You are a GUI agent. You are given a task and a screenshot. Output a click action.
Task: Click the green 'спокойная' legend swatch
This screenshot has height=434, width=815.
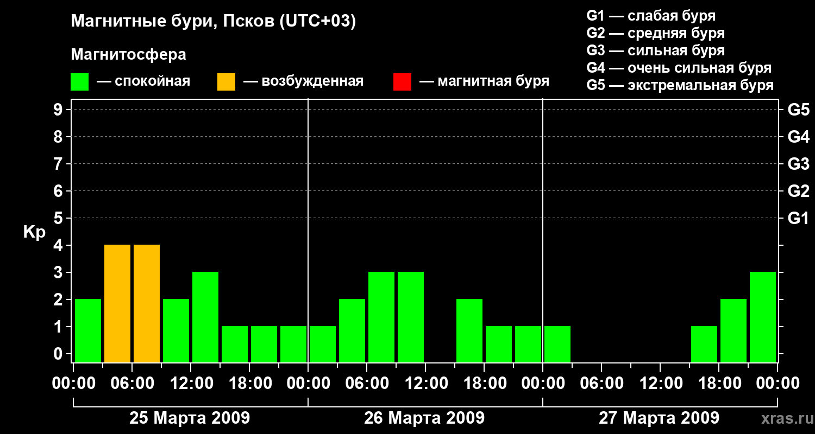click(79, 81)
